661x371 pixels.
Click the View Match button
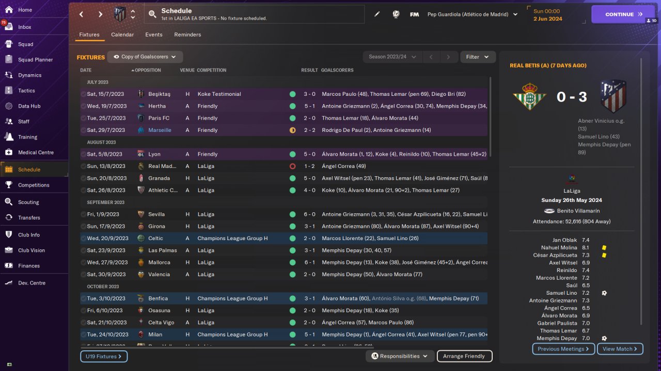[x=620, y=349]
